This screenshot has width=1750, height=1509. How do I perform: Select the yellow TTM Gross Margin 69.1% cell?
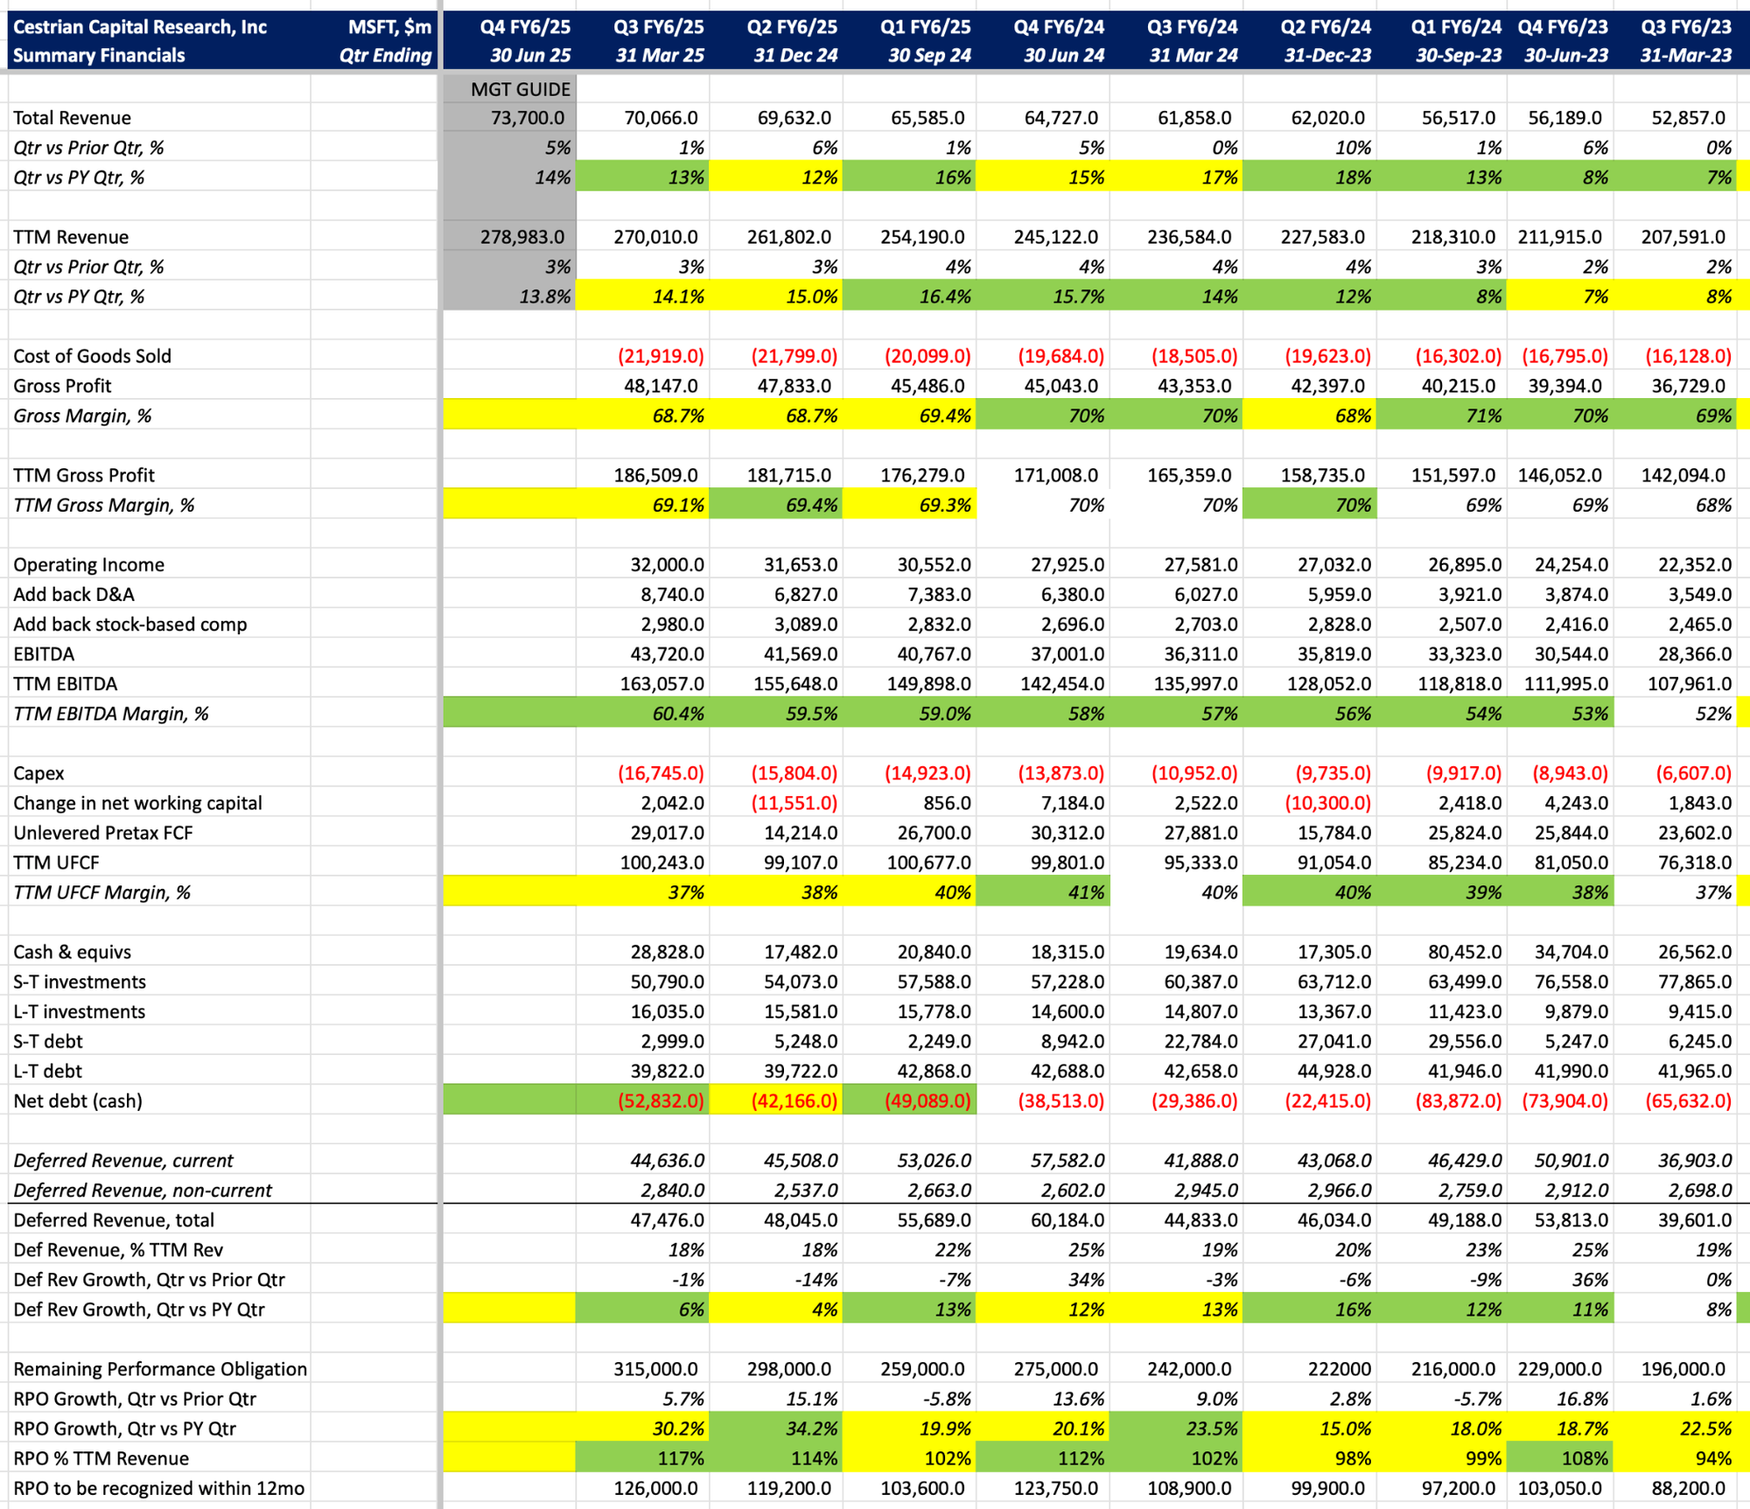(x=643, y=505)
